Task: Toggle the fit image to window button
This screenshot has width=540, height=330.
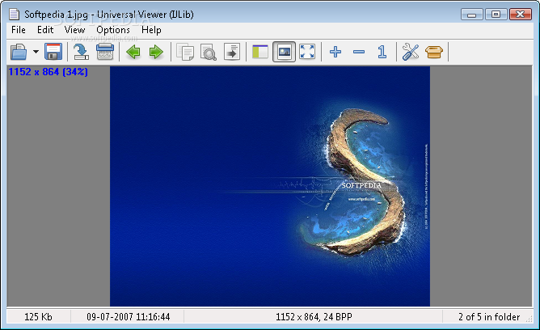Action: [284, 52]
